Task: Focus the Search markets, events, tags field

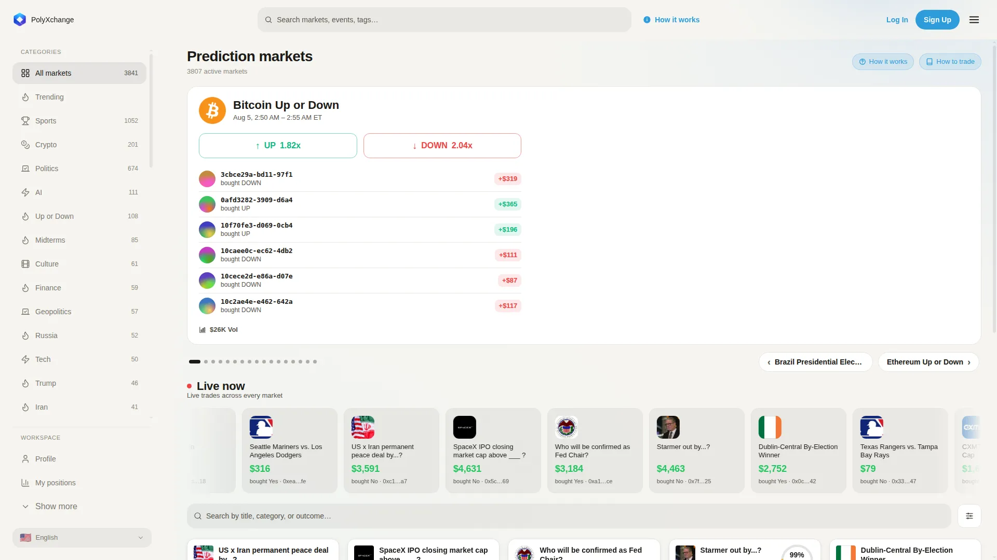Action: [444, 20]
